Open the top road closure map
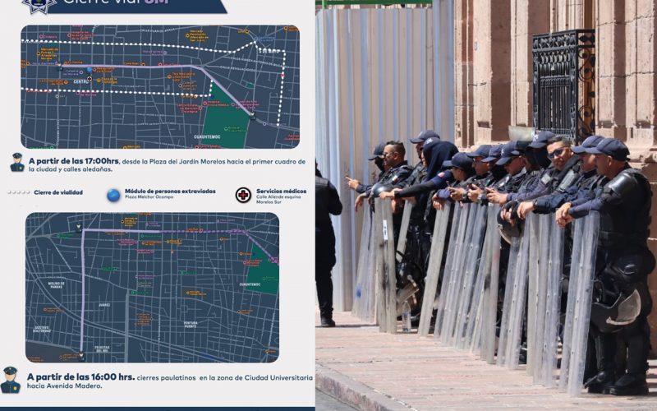The width and height of the screenshot is (657, 411). (x=160, y=87)
